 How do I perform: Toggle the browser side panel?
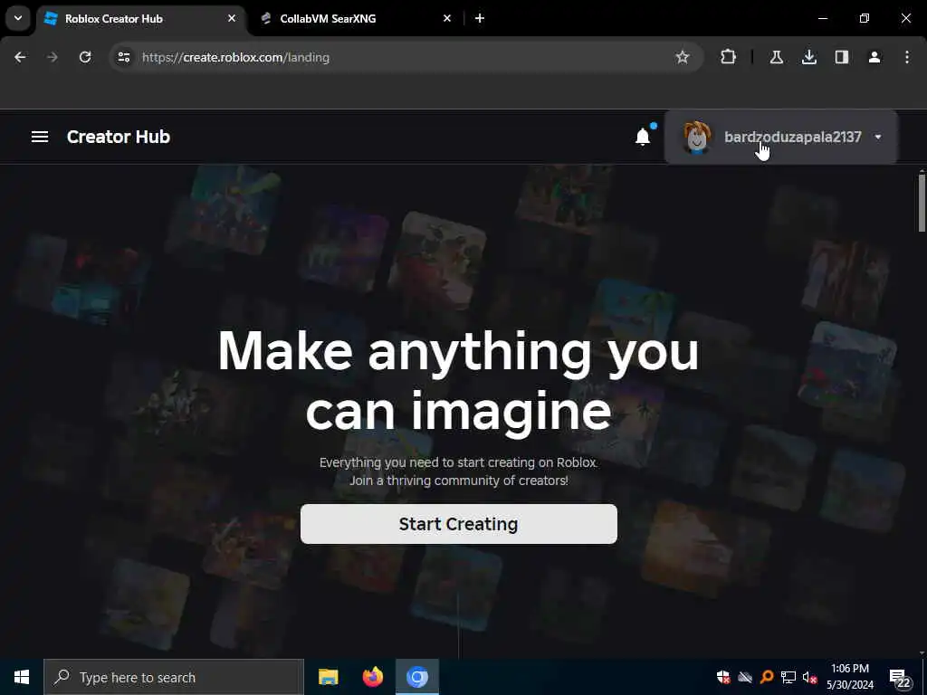842,57
